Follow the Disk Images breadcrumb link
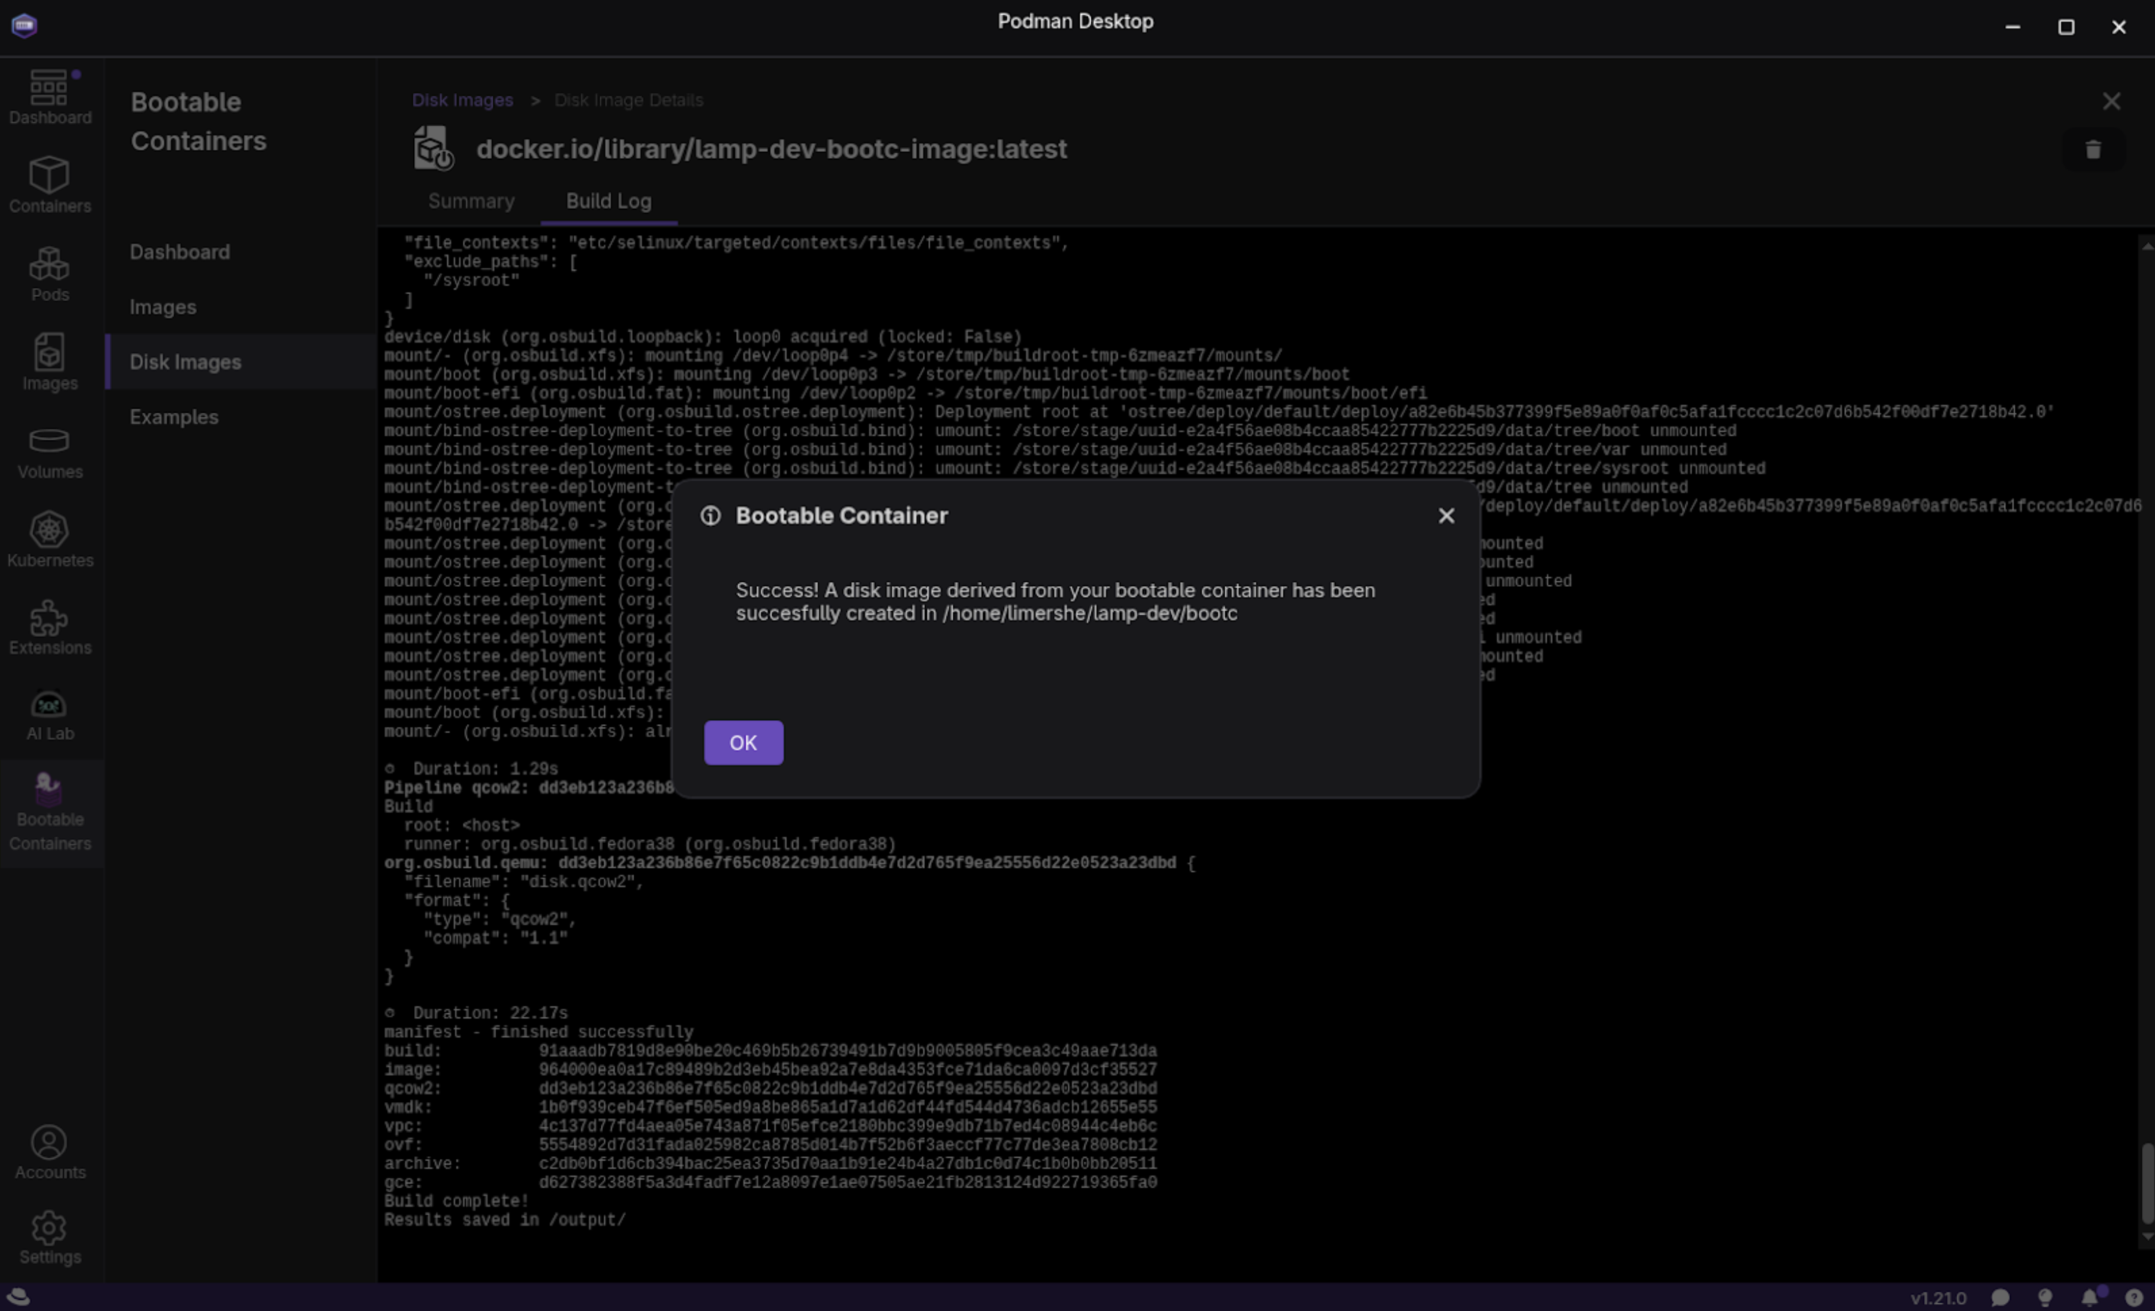This screenshot has height=1311, width=2155. [462, 101]
